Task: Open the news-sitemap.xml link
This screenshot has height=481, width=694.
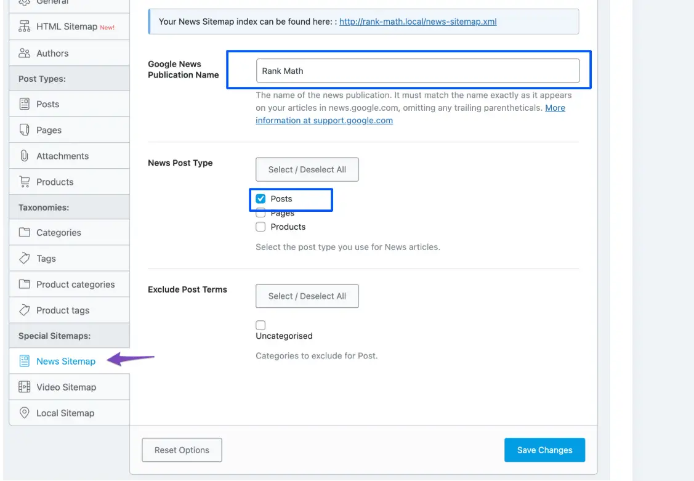Action: [418, 21]
